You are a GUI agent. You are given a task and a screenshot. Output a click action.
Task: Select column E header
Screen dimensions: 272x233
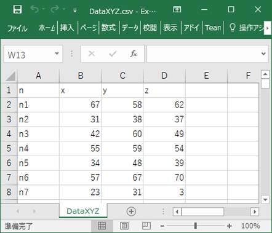(206, 76)
